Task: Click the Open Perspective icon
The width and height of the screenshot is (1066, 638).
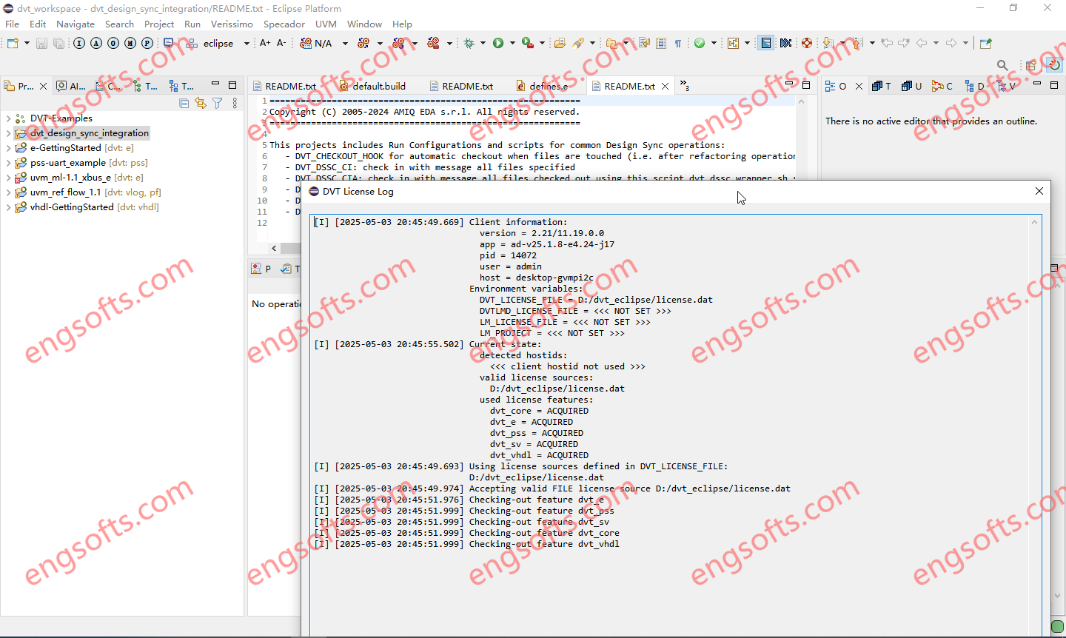Action: click(1031, 65)
